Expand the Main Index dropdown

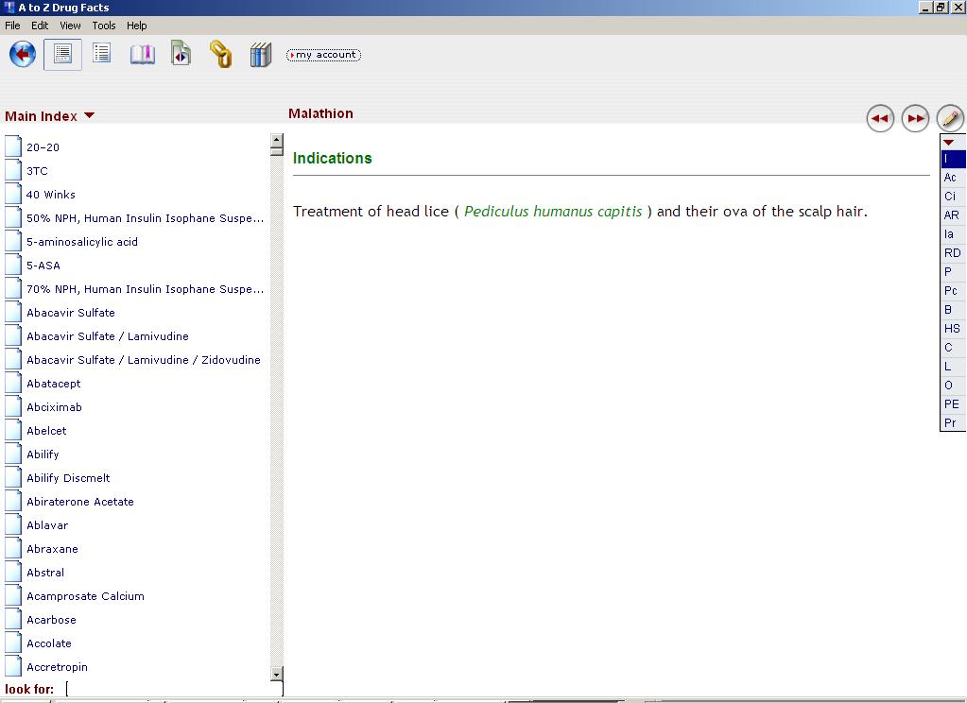pos(90,115)
